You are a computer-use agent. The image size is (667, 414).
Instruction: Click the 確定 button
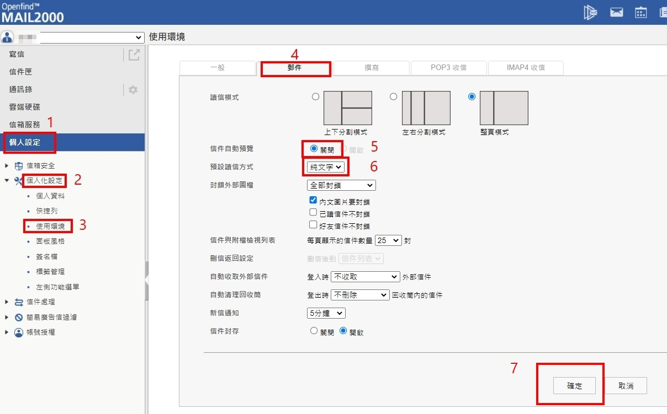tap(574, 386)
